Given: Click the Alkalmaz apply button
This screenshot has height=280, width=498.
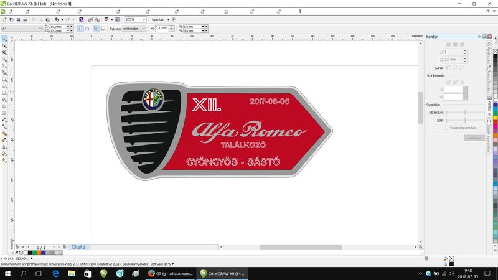Looking at the screenshot, I should click(x=474, y=138).
